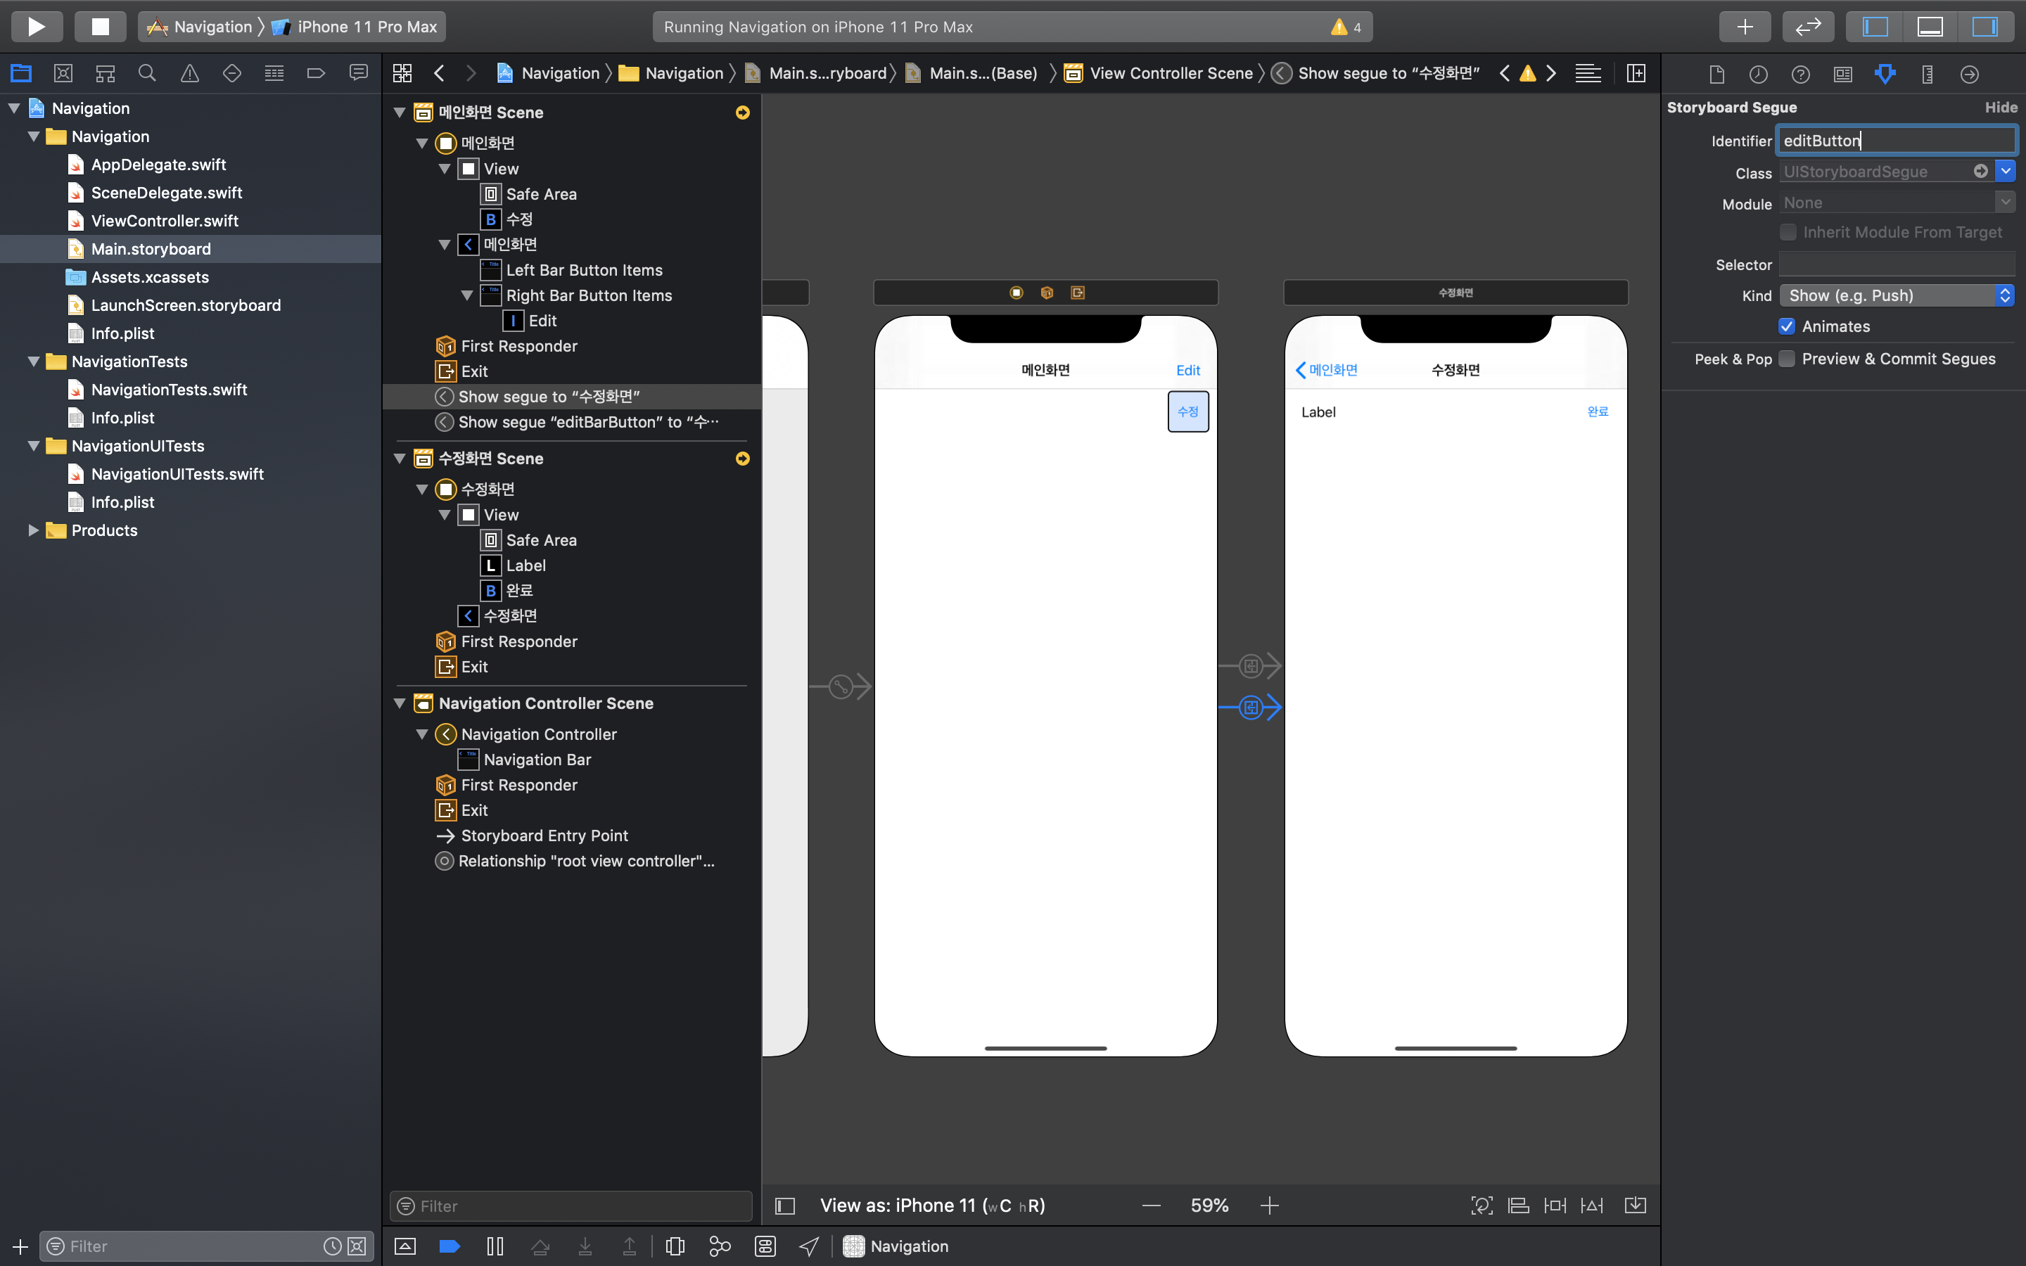Click View as: iPhone 11 button
This screenshot has height=1266, width=2026.
point(932,1206)
